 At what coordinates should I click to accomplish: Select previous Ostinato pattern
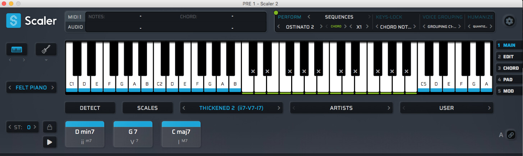279,26
